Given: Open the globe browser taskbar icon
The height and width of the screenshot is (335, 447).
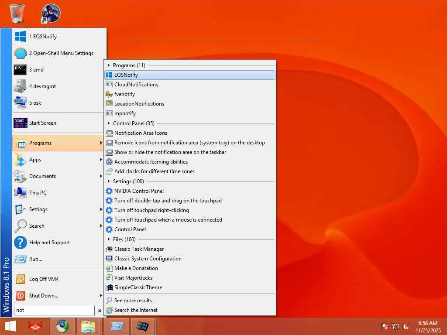Looking at the screenshot, I should (x=62, y=326).
